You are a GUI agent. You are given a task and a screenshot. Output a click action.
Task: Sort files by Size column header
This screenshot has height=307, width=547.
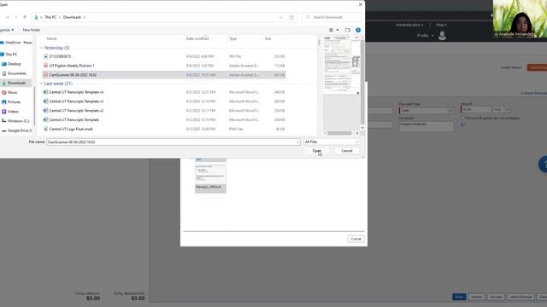(268, 38)
